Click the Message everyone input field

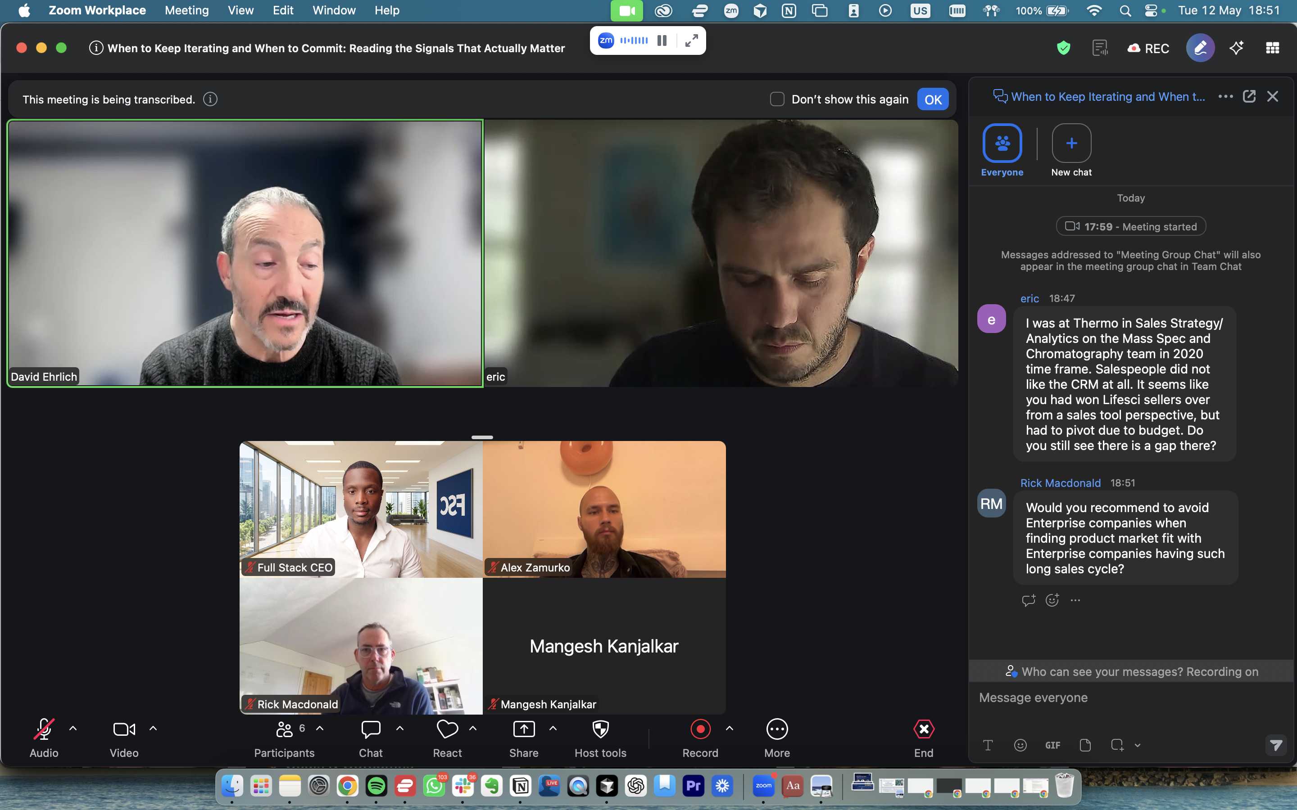[x=1131, y=697]
